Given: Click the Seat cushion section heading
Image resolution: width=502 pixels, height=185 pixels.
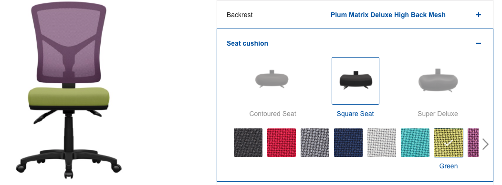Looking at the screenshot, I should pyautogui.click(x=247, y=43).
